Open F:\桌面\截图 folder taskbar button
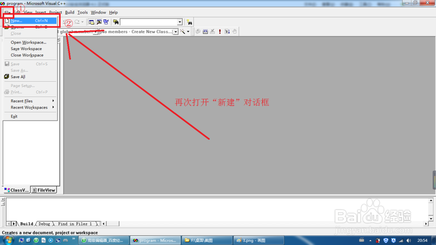Viewport: 436px width, 245px height. point(207,240)
